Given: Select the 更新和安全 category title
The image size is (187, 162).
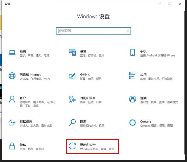Looking at the screenshot, I should point(88,145).
